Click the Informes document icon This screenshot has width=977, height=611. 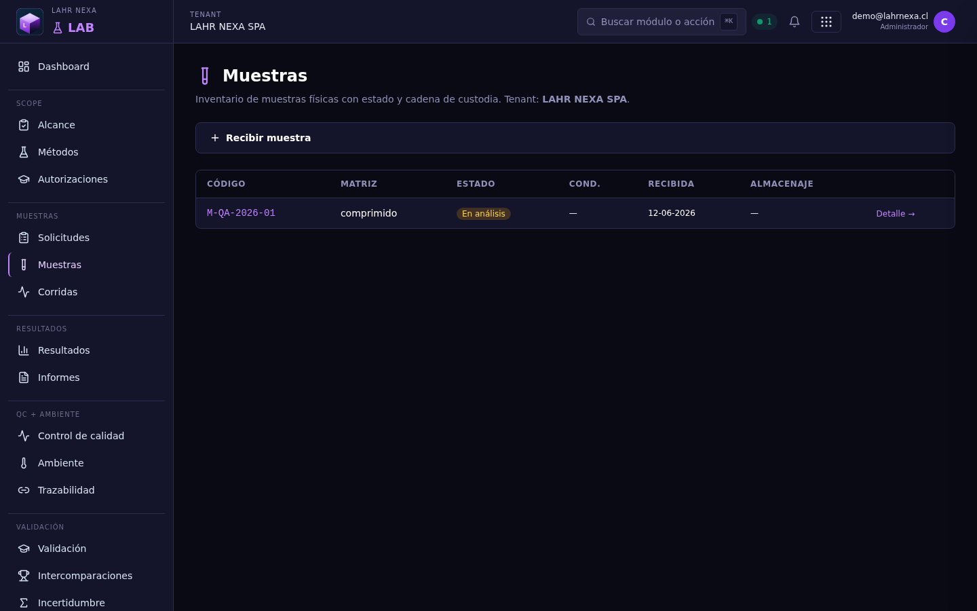tap(24, 377)
